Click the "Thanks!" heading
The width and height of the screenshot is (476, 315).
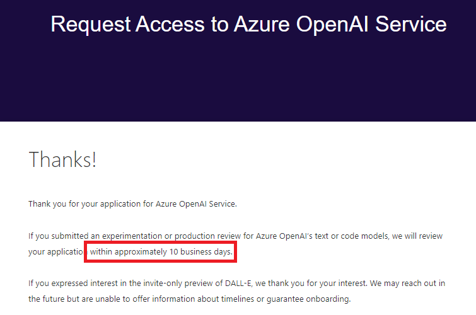62,159
